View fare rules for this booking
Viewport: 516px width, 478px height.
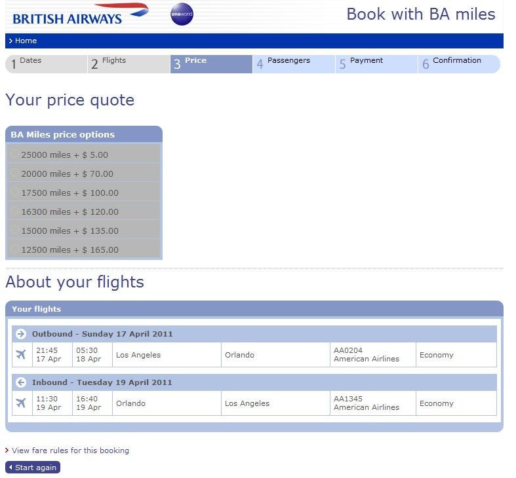(70, 450)
